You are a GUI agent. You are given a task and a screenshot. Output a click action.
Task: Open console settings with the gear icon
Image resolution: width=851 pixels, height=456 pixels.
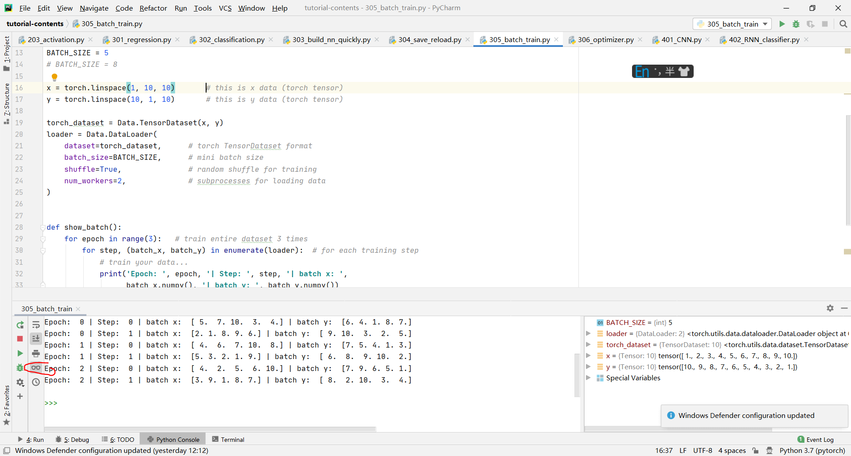point(20,383)
